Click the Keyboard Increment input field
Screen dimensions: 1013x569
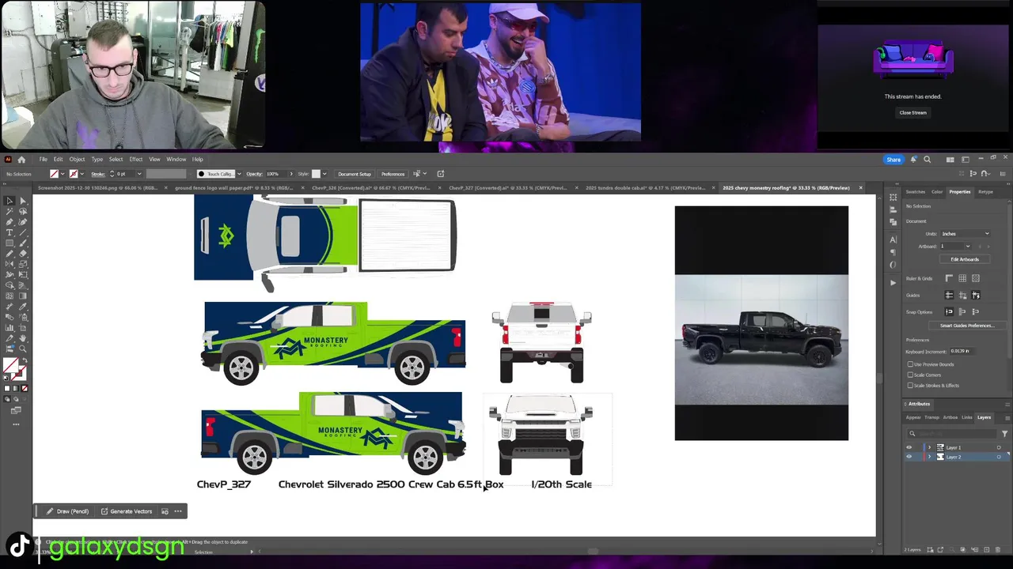coord(962,351)
